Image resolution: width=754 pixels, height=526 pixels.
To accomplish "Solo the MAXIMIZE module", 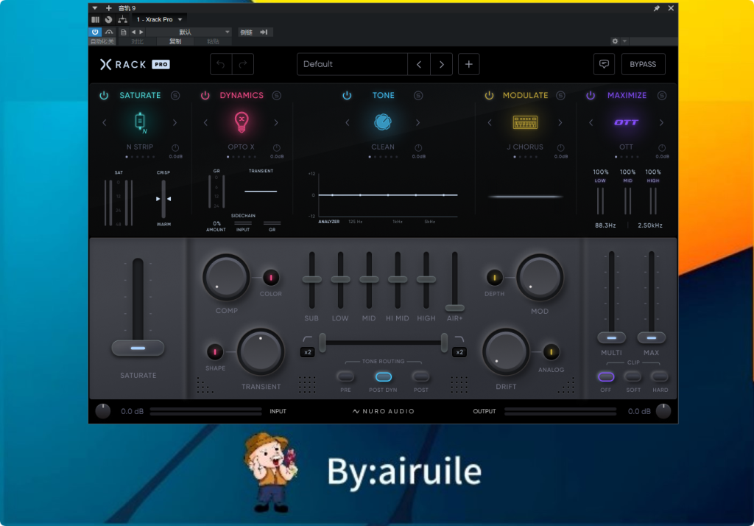I will tap(662, 95).
